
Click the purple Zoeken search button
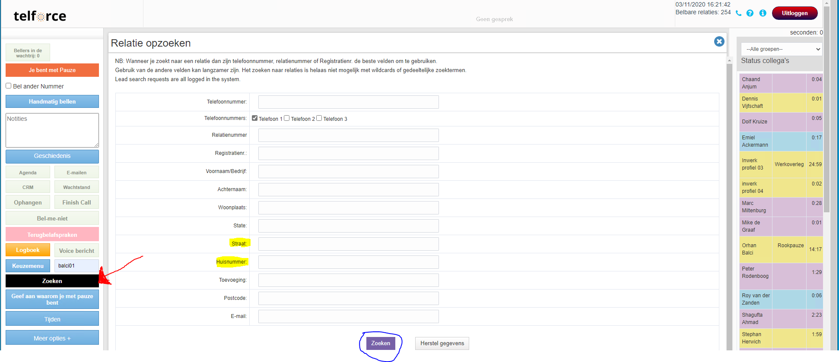pyautogui.click(x=381, y=343)
